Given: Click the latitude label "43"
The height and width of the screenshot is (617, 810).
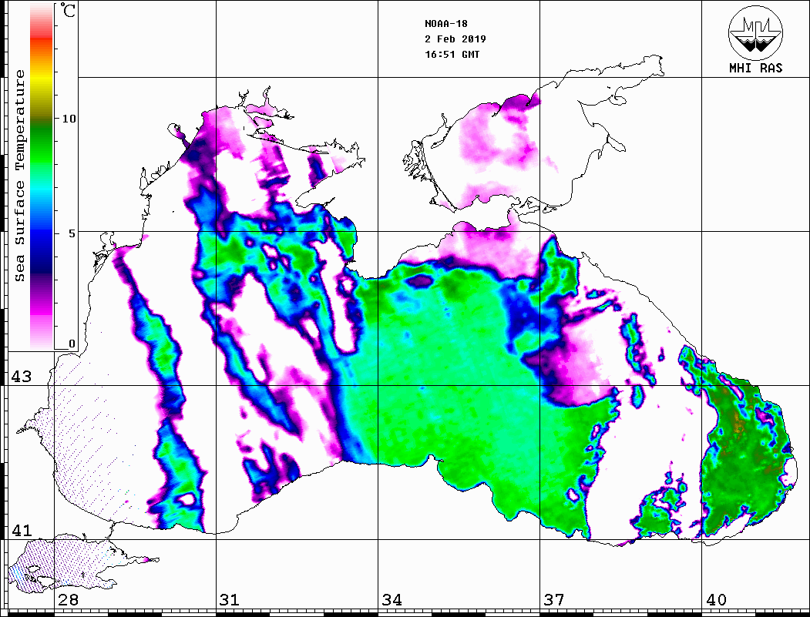Looking at the screenshot, I should (x=22, y=377).
